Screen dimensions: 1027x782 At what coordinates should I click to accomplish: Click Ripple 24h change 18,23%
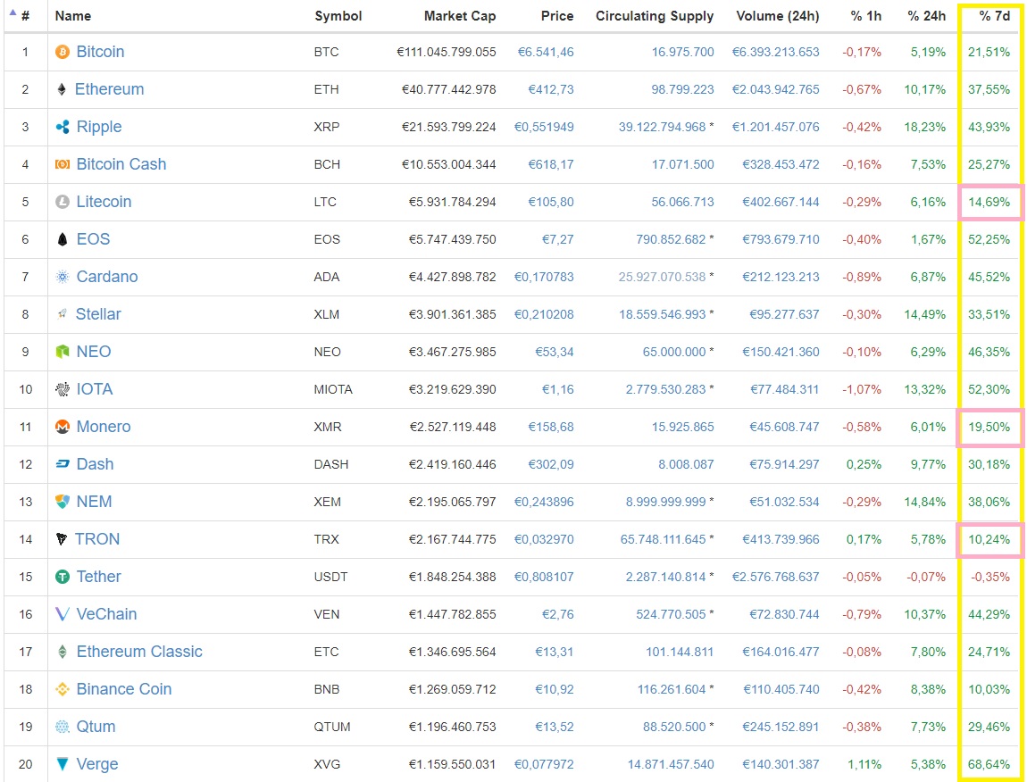click(925, 127)
